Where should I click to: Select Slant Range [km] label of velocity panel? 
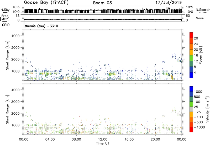7,109
